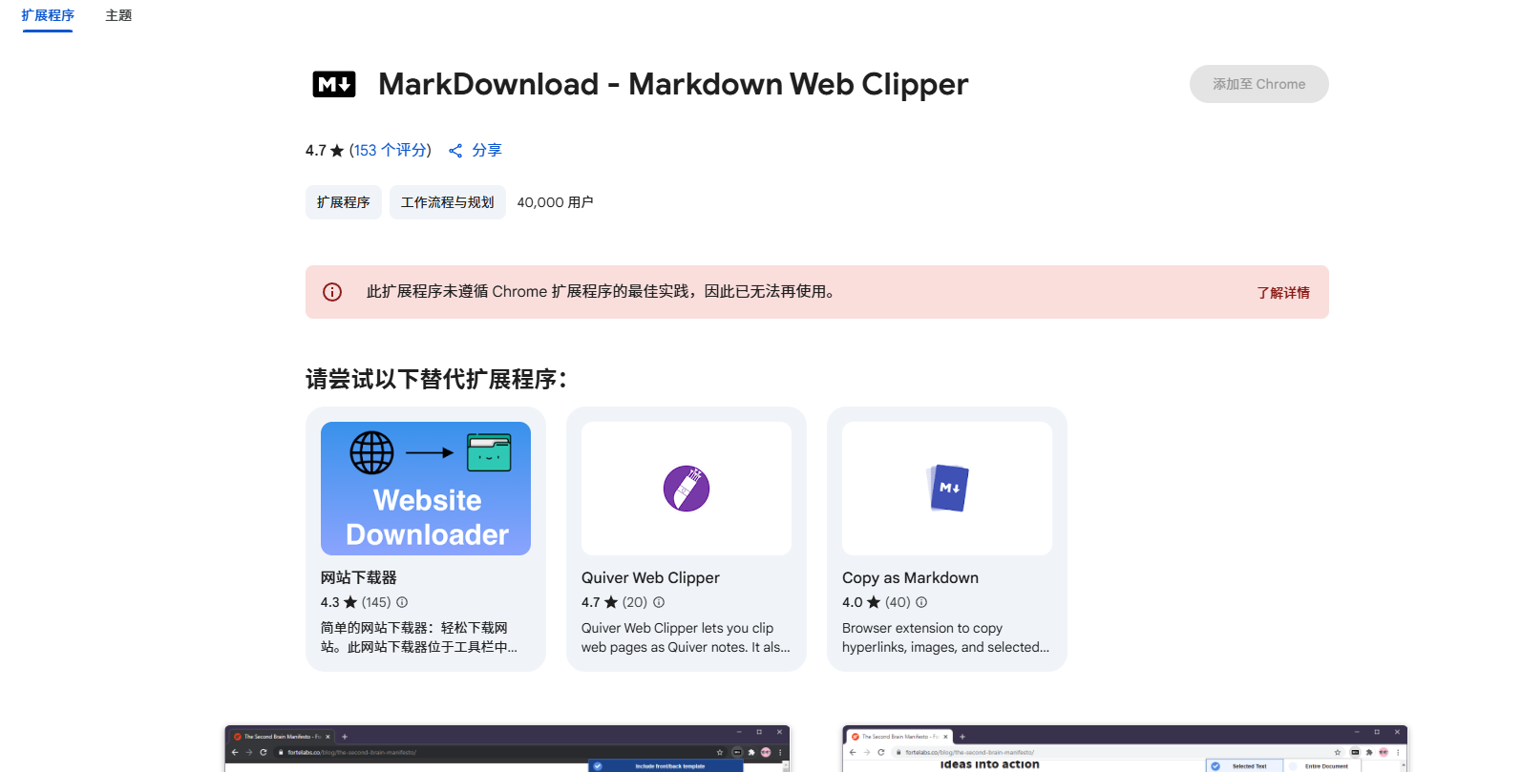Open the 153 个评分 ratings link
The image size is (1522, 772).
tap(391, 151)
